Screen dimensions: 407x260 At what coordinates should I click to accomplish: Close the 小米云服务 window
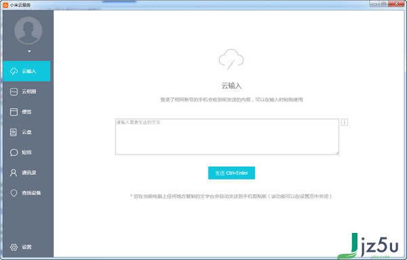[396, 3]
